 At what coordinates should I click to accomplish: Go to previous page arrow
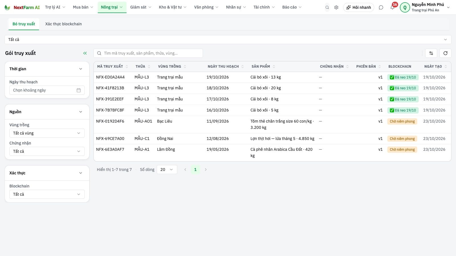tap(185, 170)
